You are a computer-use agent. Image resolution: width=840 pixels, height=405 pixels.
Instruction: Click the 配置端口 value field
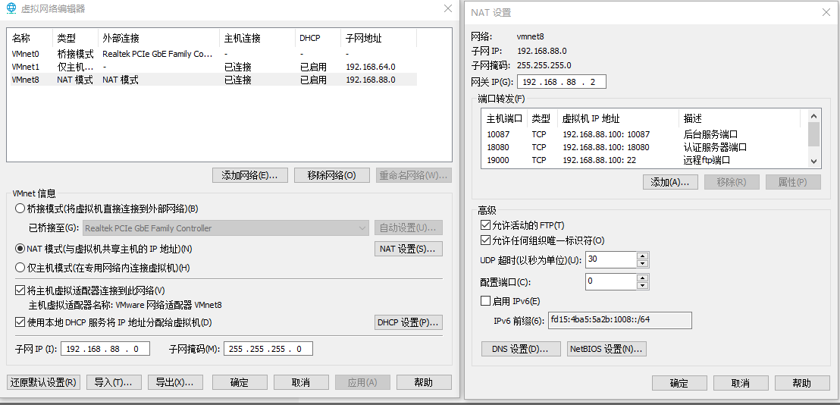[611, 281]
